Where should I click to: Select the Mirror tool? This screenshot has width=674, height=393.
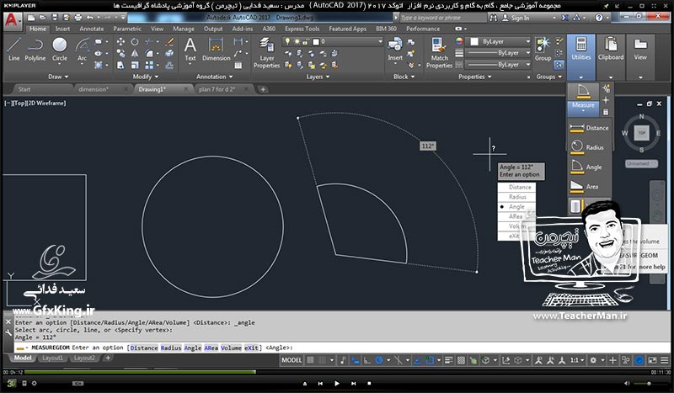point(135,53)
